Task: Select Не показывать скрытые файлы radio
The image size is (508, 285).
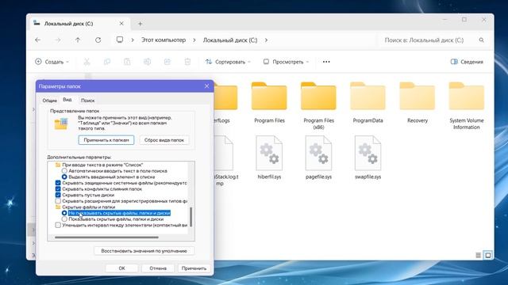Action: pyautogui.click(x=64, y=213)
